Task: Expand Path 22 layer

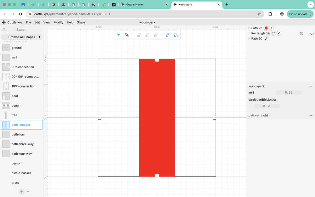Action: (249, 28)
